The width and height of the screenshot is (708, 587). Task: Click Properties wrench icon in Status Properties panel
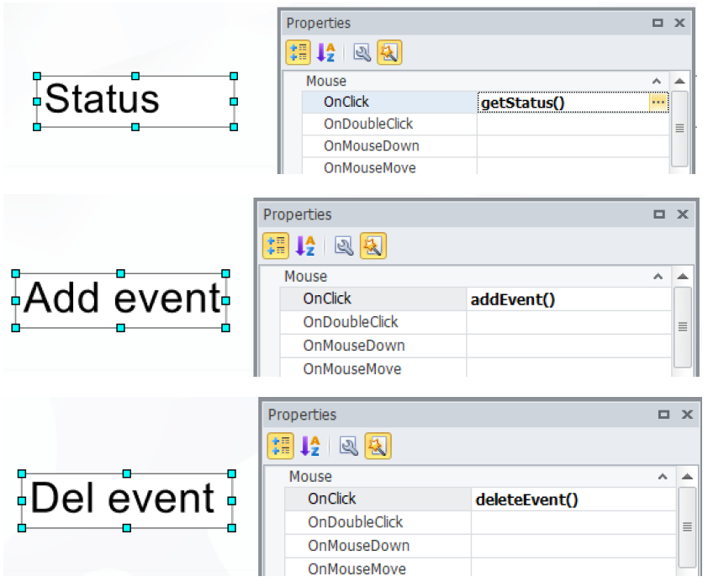pos(362,52)
